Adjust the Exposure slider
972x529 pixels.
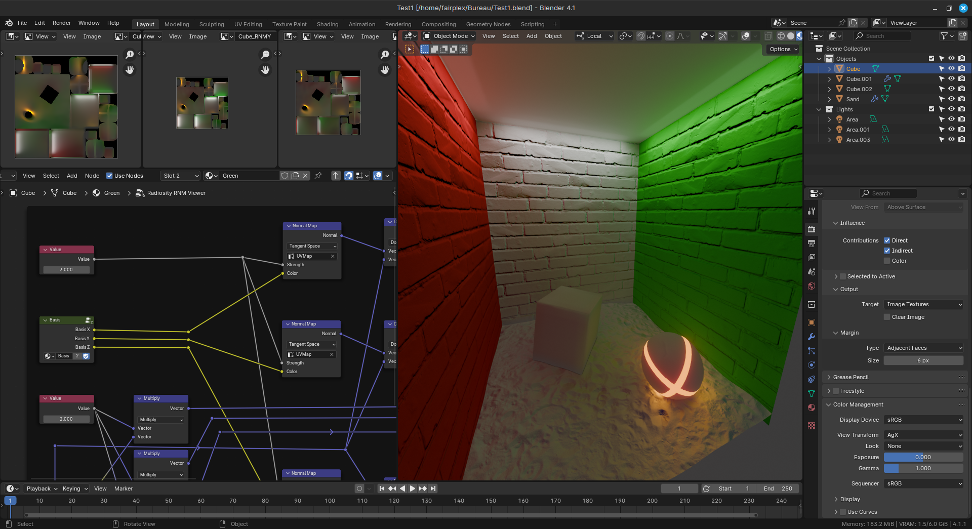click(x=923, y=457)
